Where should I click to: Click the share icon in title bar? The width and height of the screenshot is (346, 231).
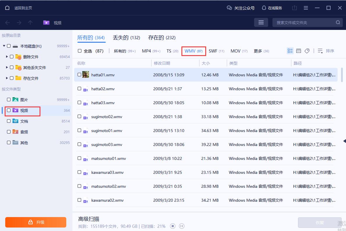point(294,8)
